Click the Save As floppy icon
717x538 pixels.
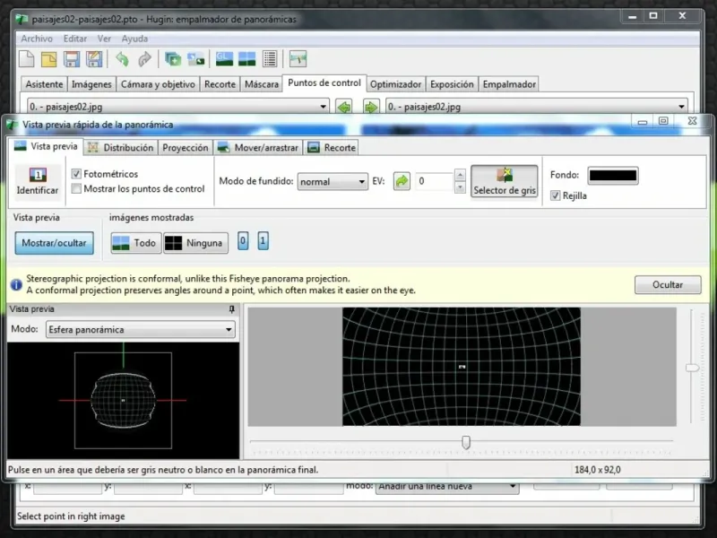pyautogui.click(x=94, y=59)
